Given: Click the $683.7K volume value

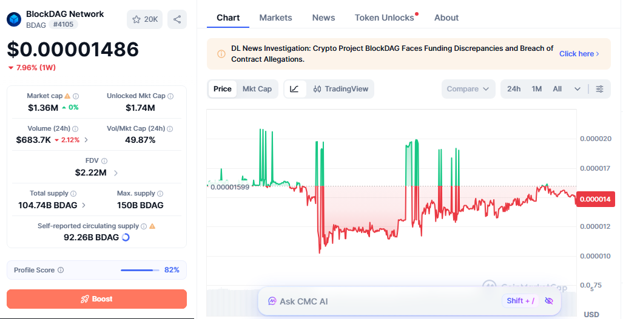Looking at the screenshot, I should [33, 140].
